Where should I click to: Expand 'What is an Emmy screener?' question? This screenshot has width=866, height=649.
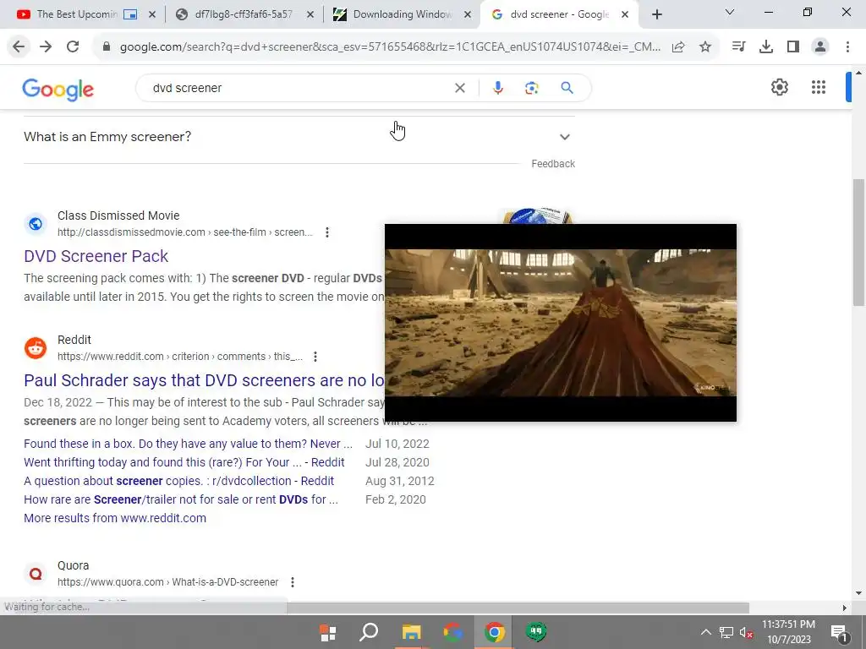pyautogui.click(x=299, y=136)
